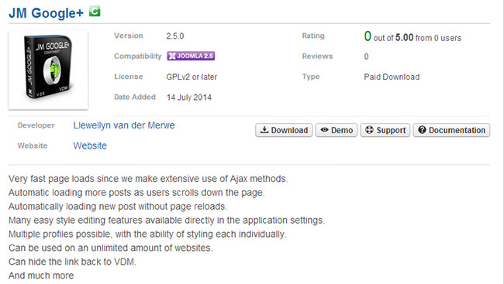Click the Type label

pyautogui.click(x=311, y=77)
